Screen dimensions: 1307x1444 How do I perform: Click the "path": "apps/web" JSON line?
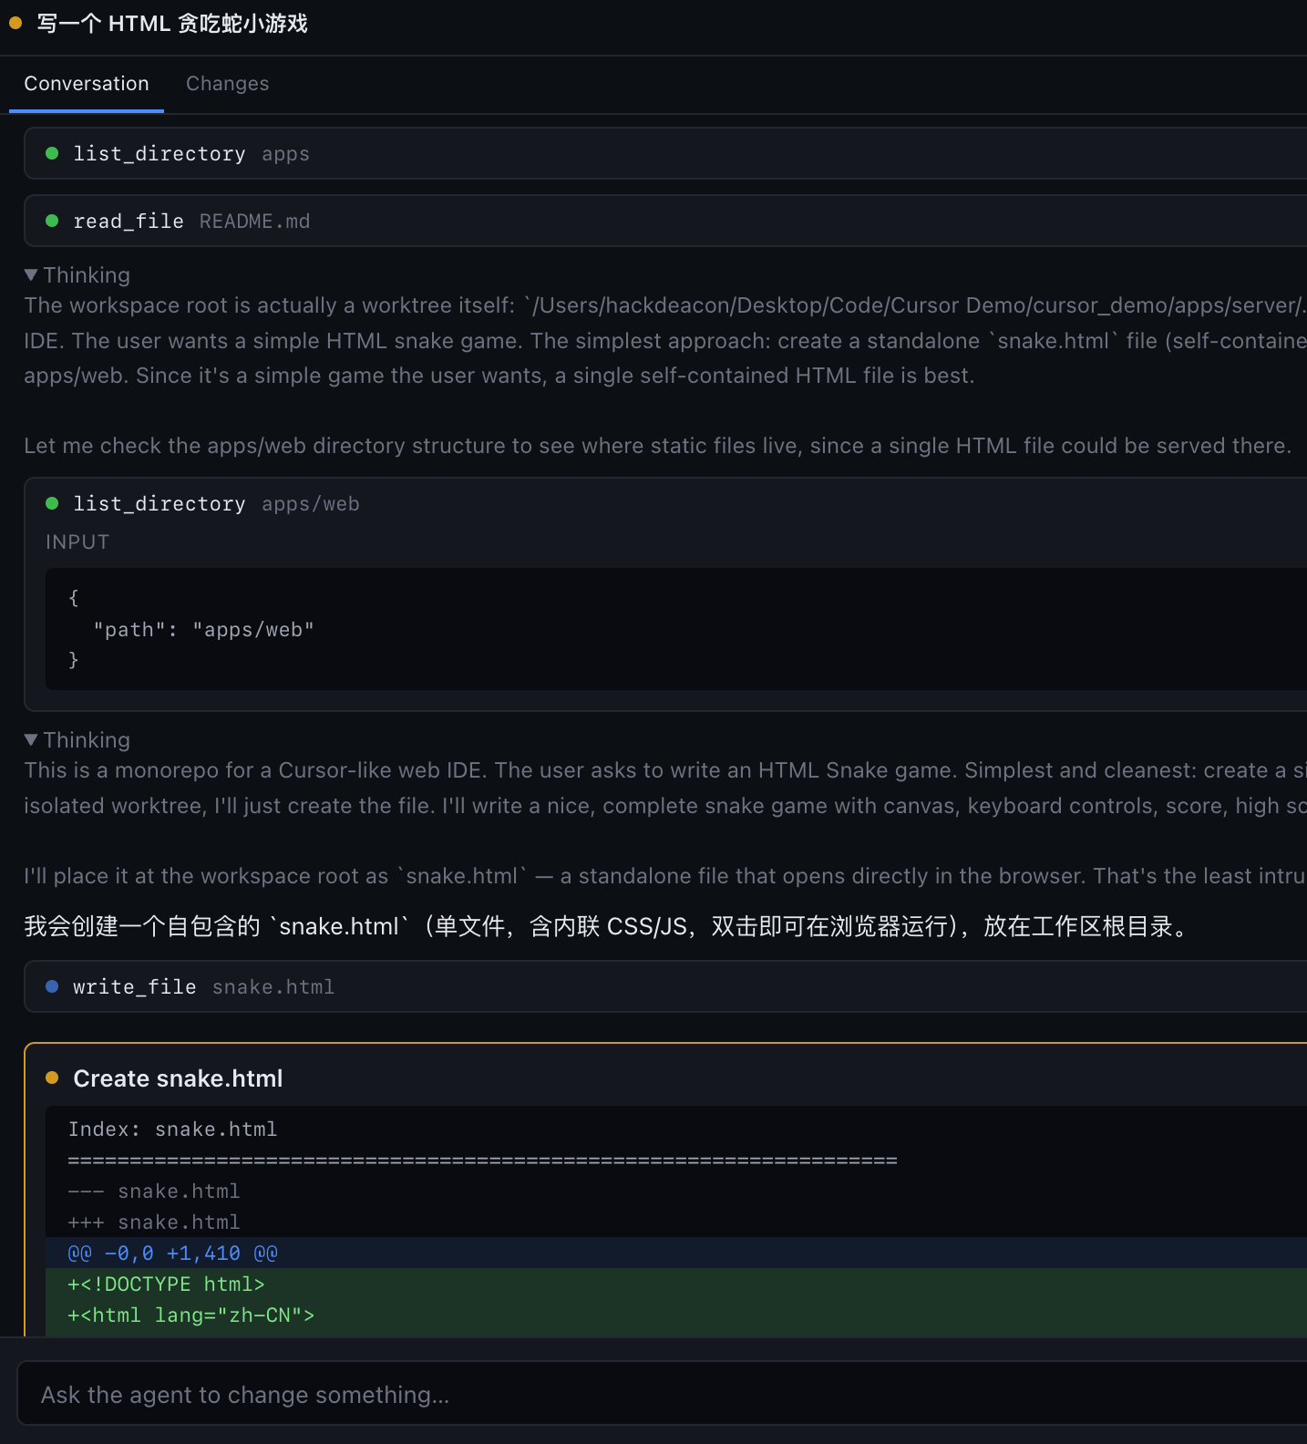(x=203, y=629)
